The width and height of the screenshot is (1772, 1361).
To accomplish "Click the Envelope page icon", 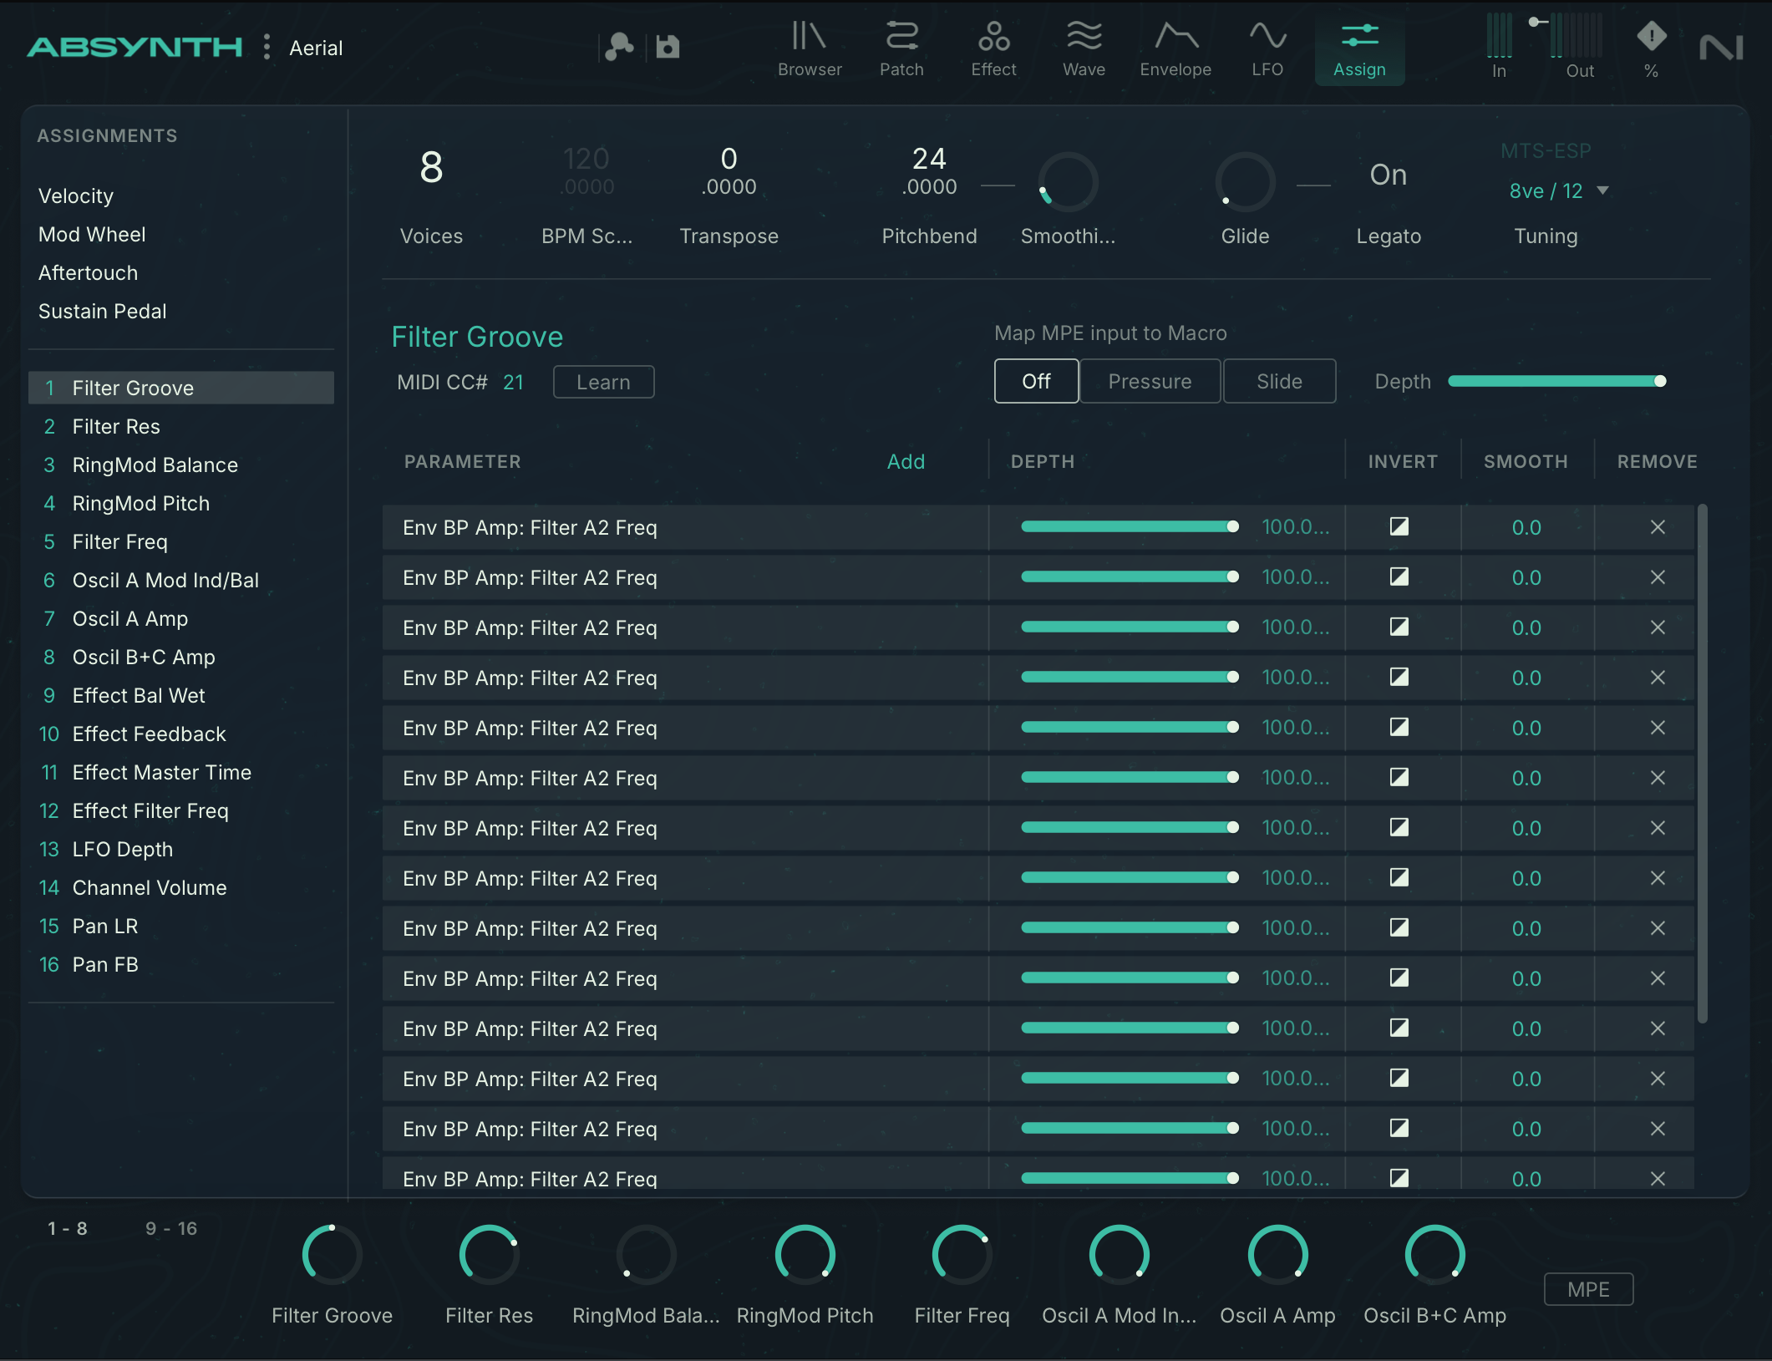I will pos(1175,38).
